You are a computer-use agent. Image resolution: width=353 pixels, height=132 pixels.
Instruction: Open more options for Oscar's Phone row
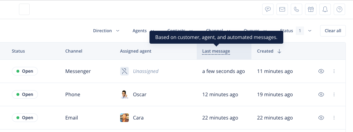coord(334,94)
